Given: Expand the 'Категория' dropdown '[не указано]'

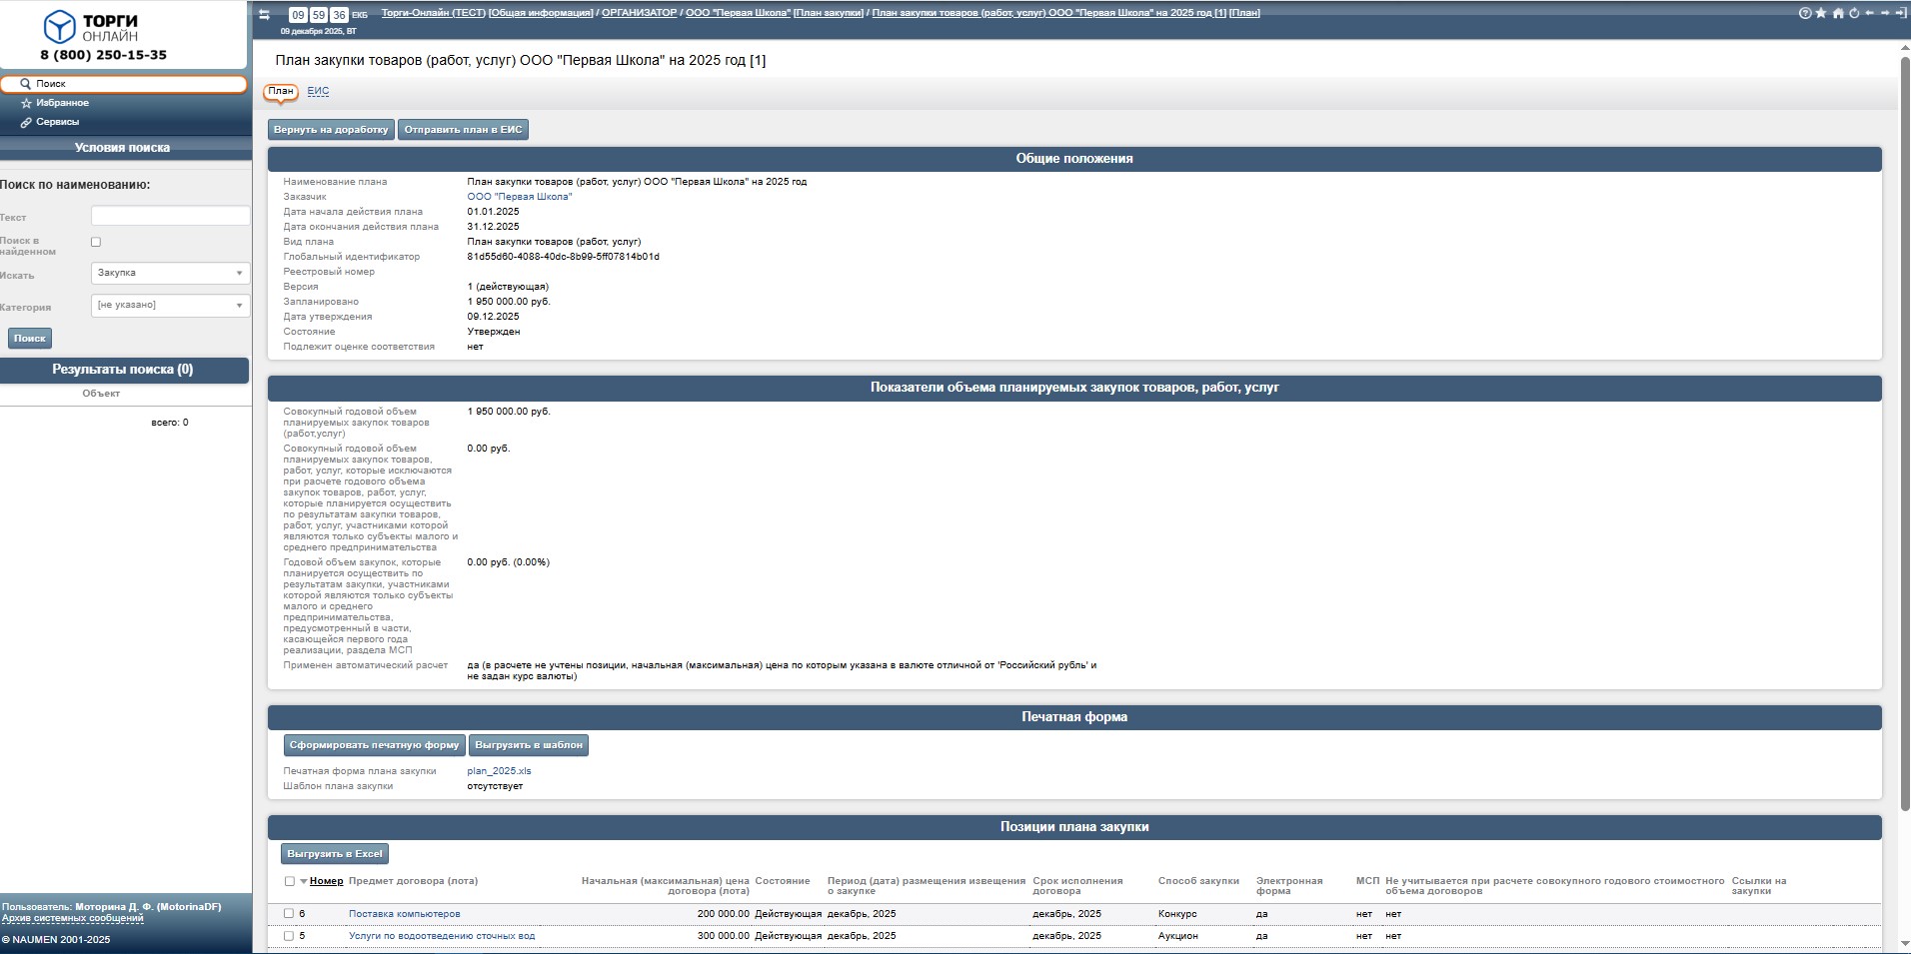Looking at the screenshot, I should pos(170,305).
